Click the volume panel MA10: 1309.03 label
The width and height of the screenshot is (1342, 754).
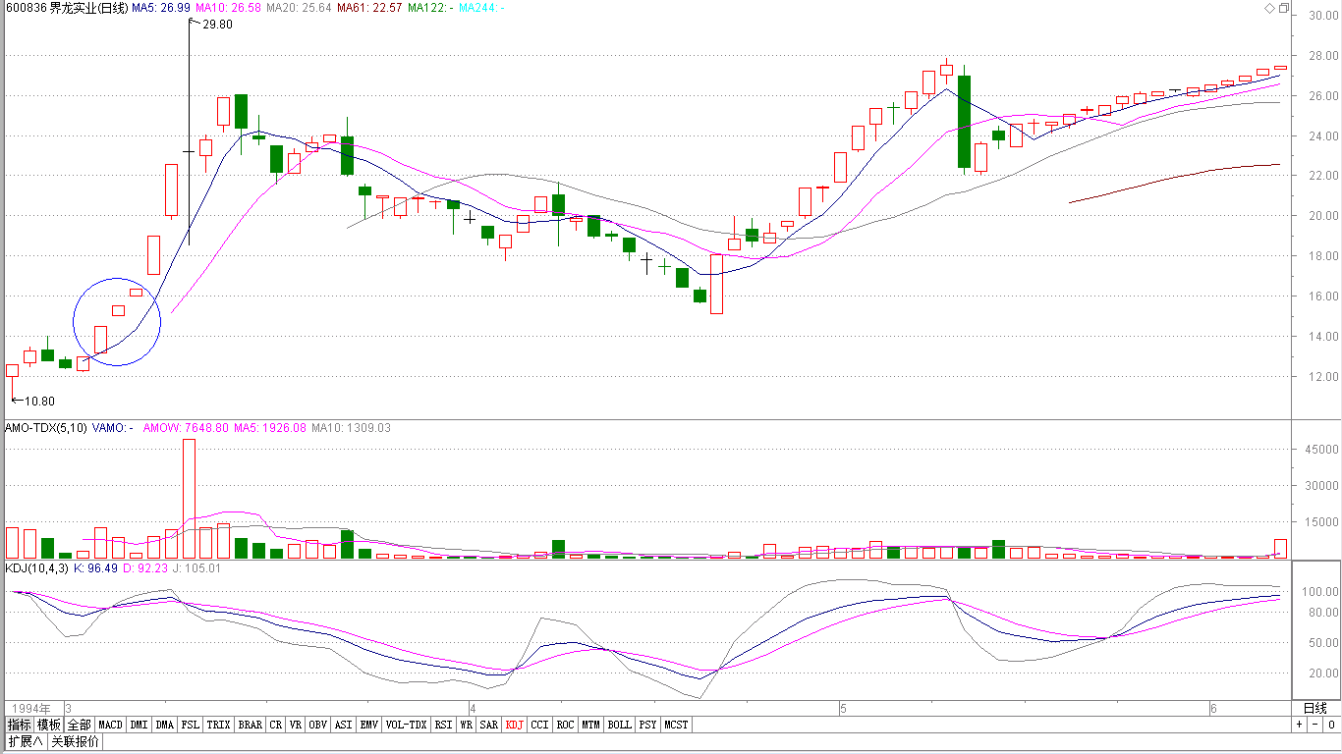coord(351,428)
